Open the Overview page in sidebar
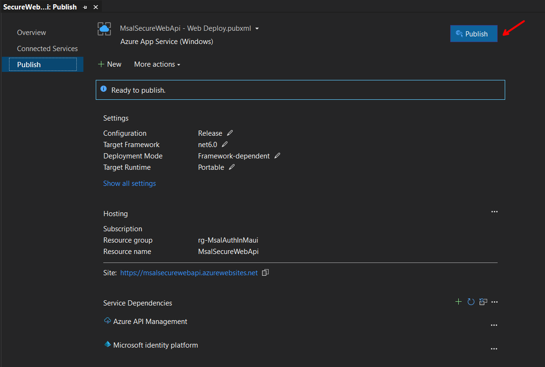 tap(31, 33)
